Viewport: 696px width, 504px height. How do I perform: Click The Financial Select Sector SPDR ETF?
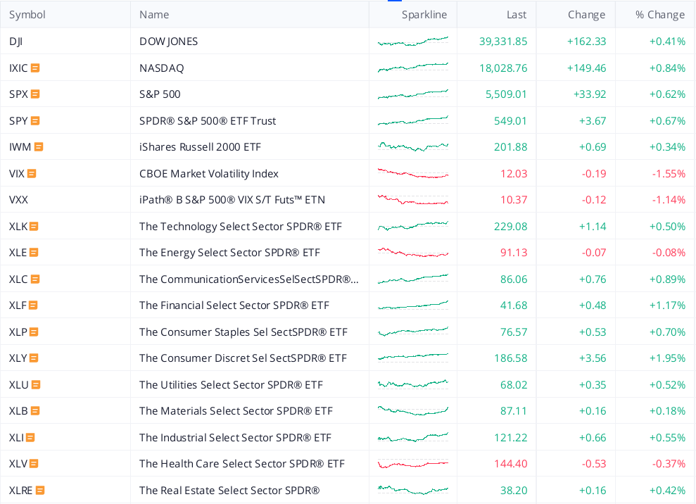[x=234, y=305]
